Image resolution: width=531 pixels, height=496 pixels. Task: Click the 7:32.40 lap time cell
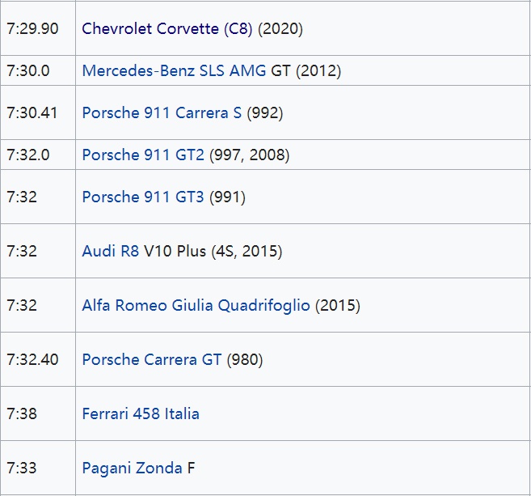tap(32, 359)
